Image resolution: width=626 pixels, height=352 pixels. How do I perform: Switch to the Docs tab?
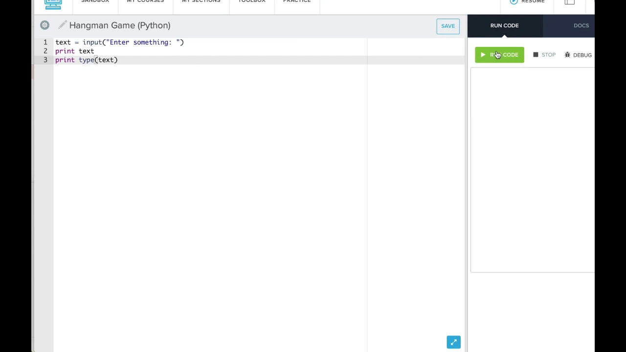click(581, 25)
